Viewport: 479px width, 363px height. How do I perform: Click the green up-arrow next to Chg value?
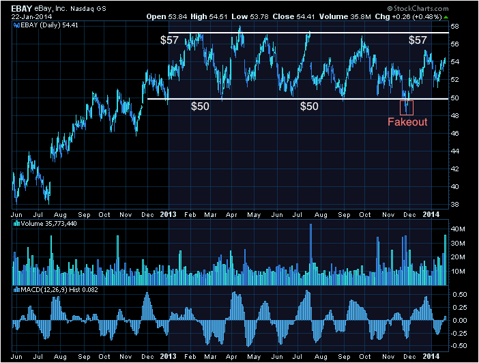[x=446, y=17]
